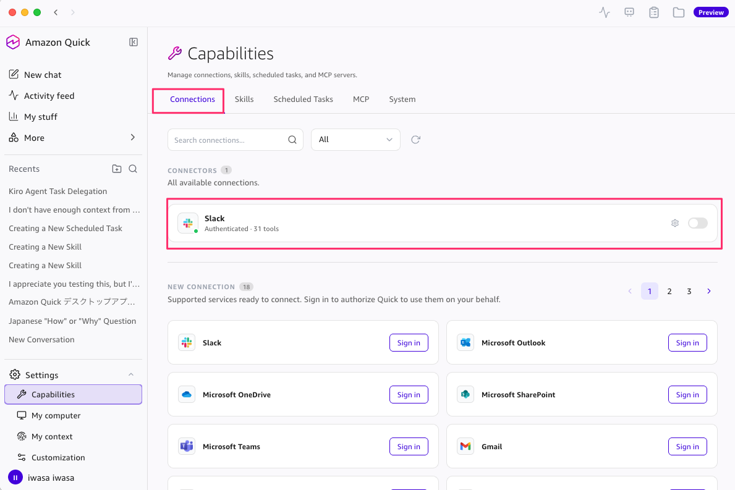Sign in to Microsoft SharePoint
This screenshot has width=735, height=490.
pos(687,394)
